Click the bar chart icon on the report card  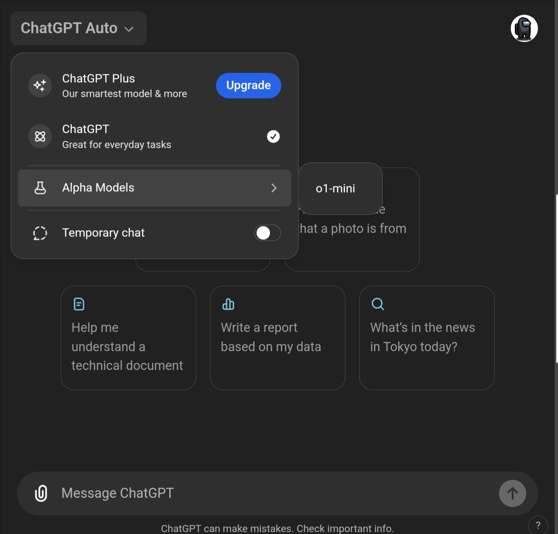228,304
